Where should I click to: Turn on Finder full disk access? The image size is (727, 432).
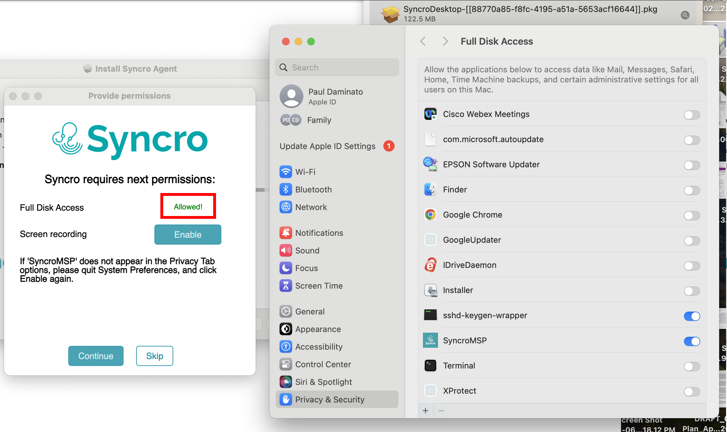692,190
